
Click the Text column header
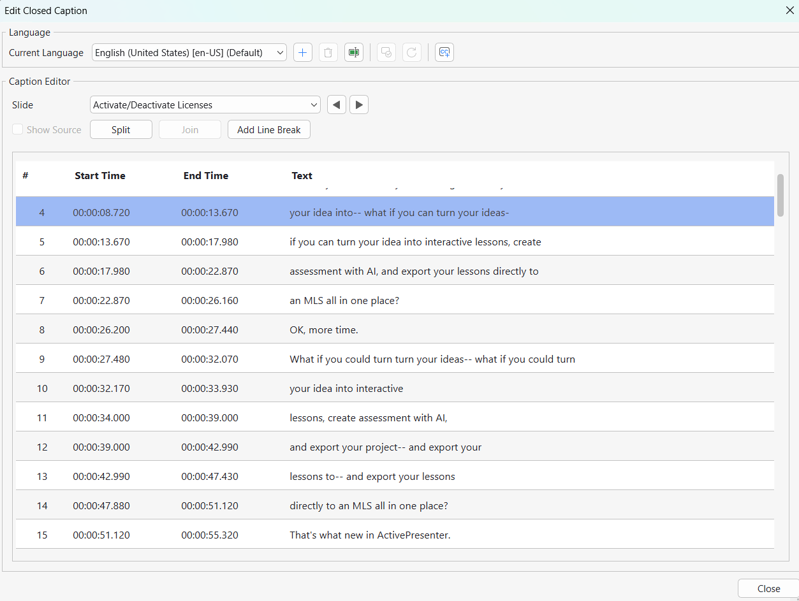tap(302, 176)
